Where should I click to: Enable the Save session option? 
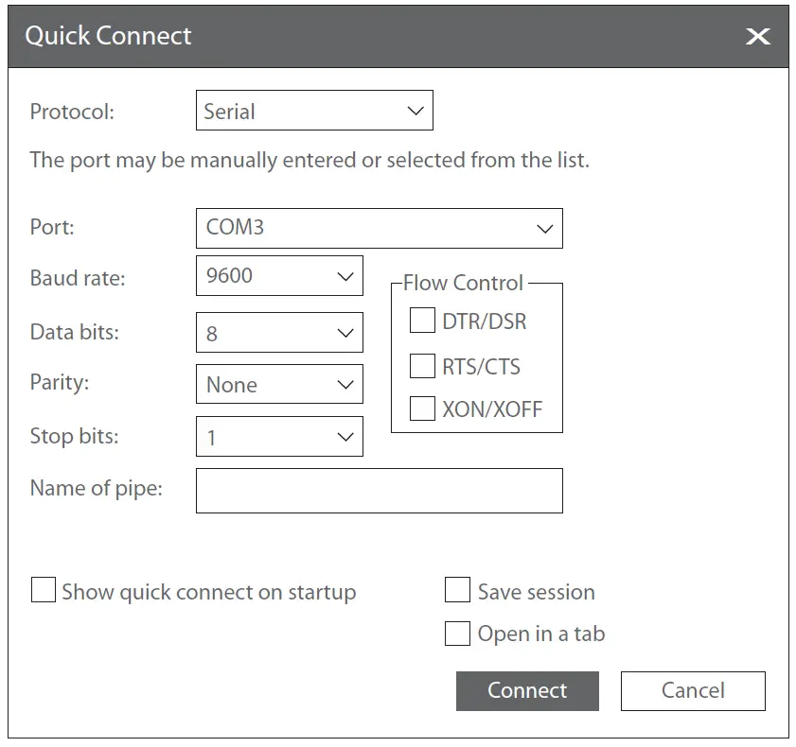(x=458, y=590)
